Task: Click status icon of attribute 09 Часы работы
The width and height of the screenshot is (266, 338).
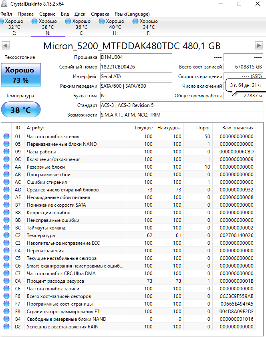Action: [x=6, y=151]
